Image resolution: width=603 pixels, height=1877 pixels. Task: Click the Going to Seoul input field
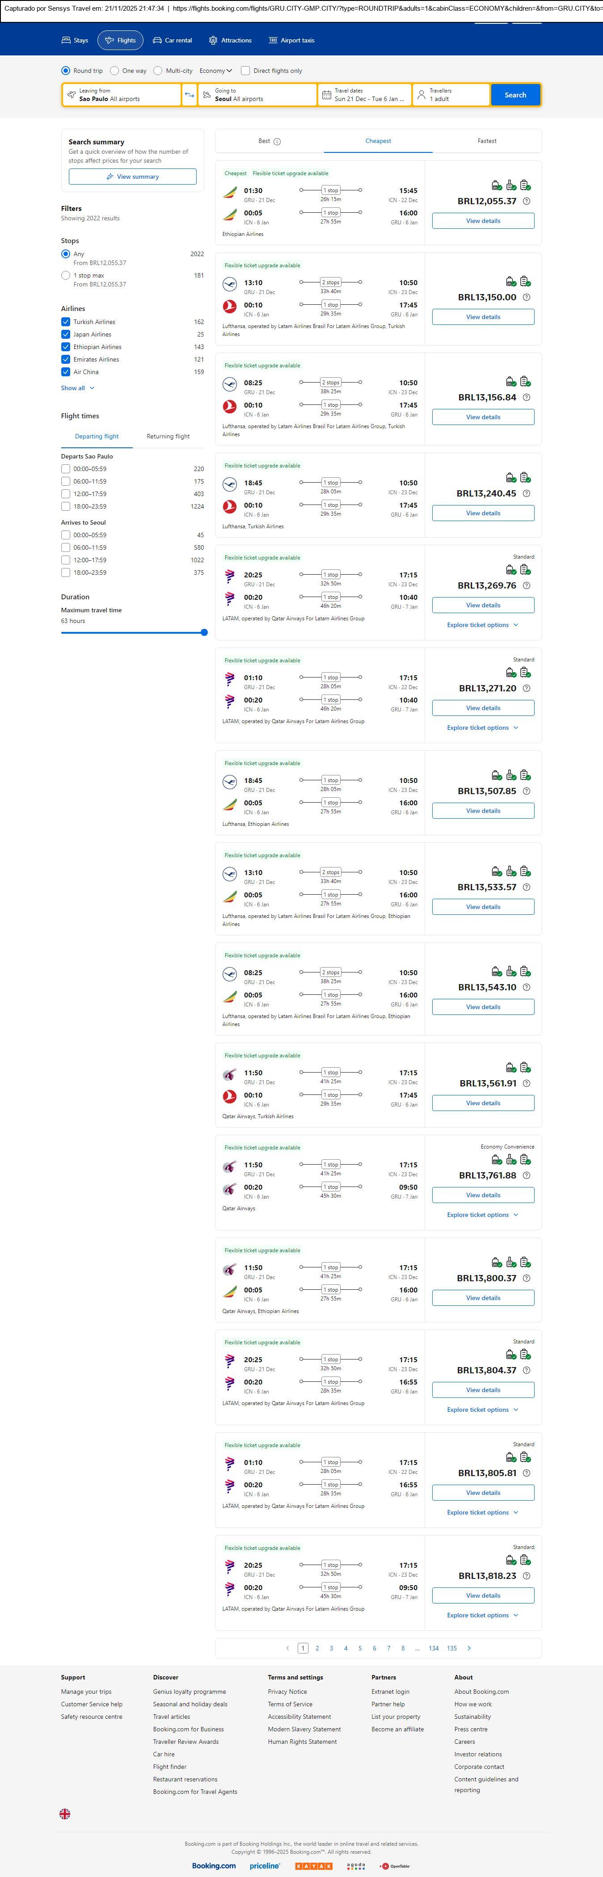pyautogui.click(x=257, y=95)
